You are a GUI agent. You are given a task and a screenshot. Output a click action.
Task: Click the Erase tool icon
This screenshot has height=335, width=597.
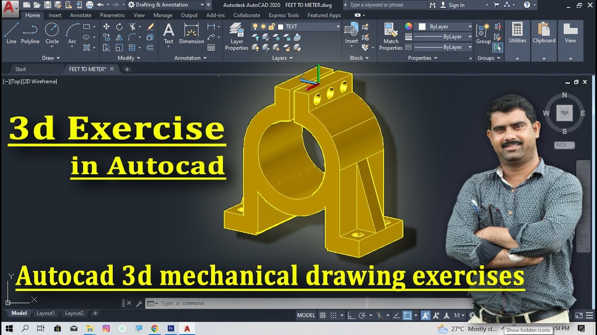coord(150,27)
